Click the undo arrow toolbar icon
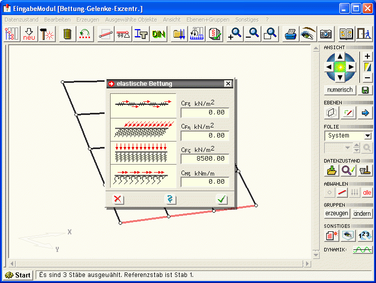 85,34
